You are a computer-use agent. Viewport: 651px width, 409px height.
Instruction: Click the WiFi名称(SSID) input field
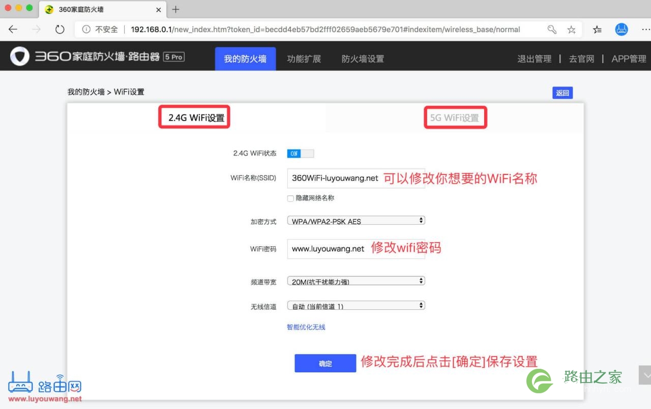pos(356,179)
